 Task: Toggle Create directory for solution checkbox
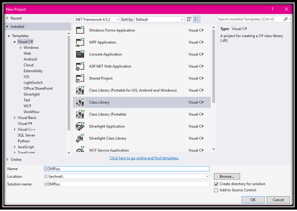click(216, 184)
